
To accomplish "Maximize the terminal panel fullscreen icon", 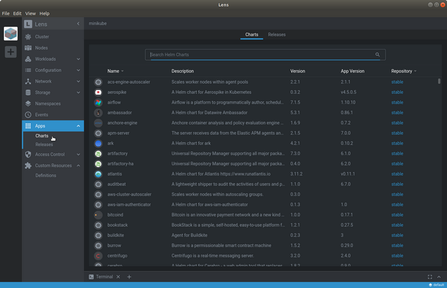I will coord(430,277).
